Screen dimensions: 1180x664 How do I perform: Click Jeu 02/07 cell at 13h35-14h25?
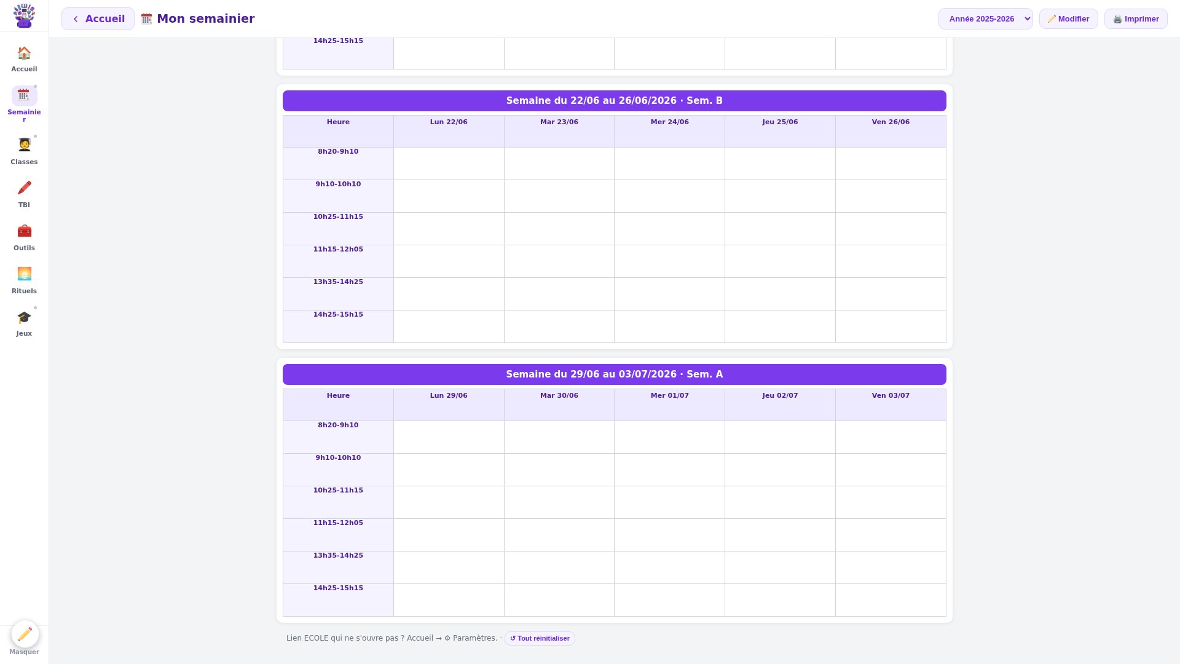click(780, 567)
